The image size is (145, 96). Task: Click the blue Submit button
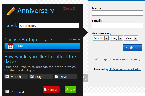coord(132,48)
